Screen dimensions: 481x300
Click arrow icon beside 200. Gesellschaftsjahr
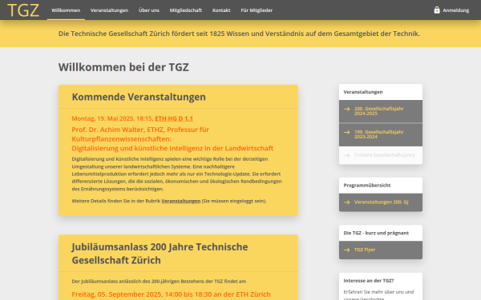click(346, 109)
